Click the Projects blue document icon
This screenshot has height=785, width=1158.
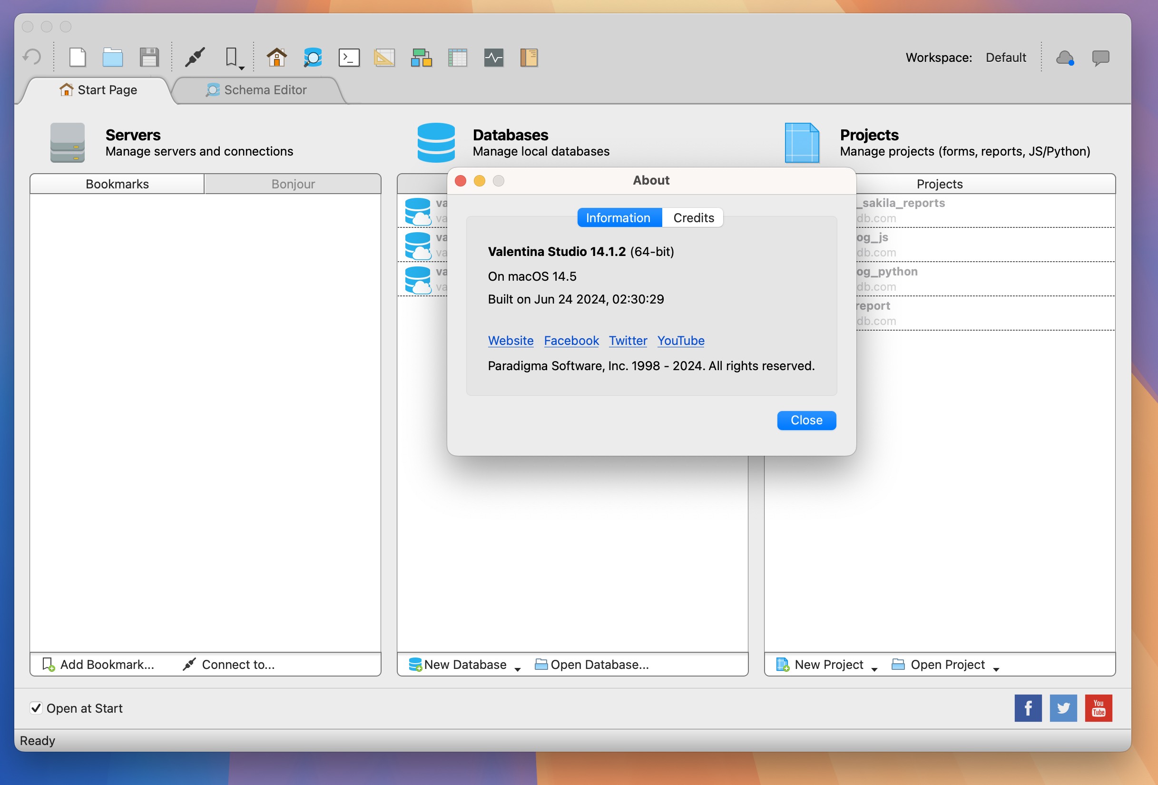click(x=802, y=143)
